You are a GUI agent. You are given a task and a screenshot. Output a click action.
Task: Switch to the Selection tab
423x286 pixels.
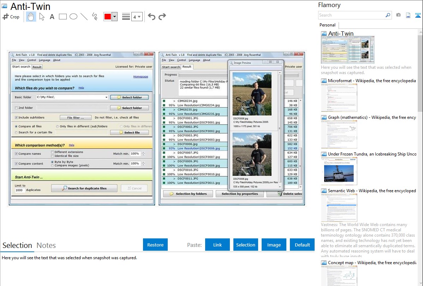click(x=17, y=245)
